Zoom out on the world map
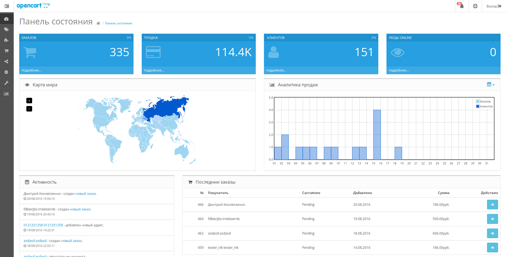This screenshot has height=257, width=506. 29,108
